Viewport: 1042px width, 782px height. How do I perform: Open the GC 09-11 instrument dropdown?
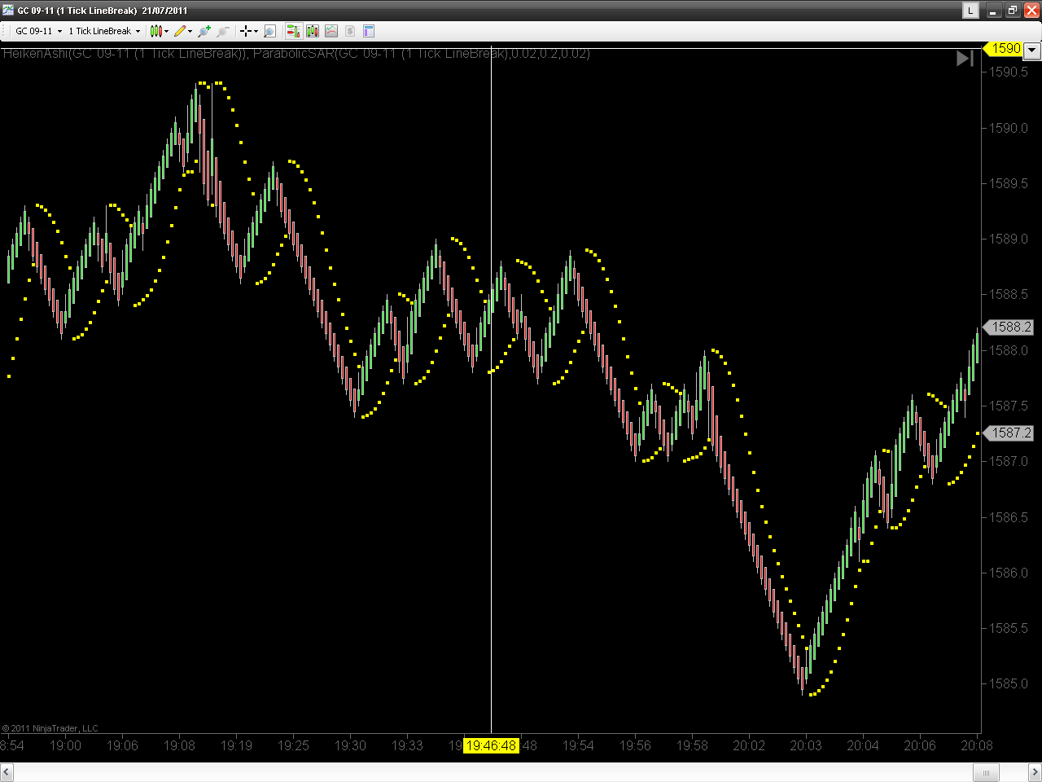38,31
